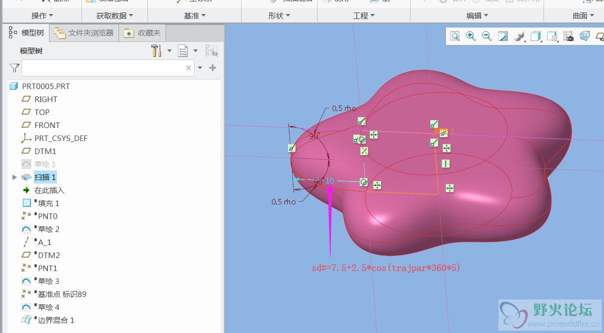The height and width of the screenshot is (333, 604).
Task: Open dropdown arrow next to tree columns icon
Action: (195, 50)
